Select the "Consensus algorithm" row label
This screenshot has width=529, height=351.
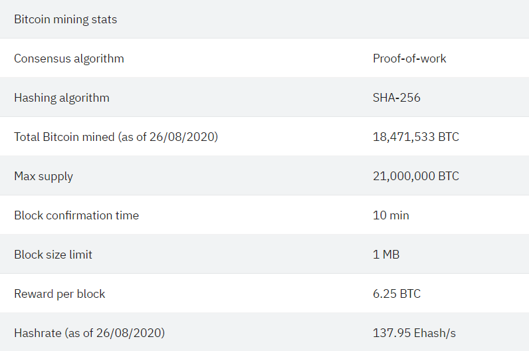click(69, 58)
